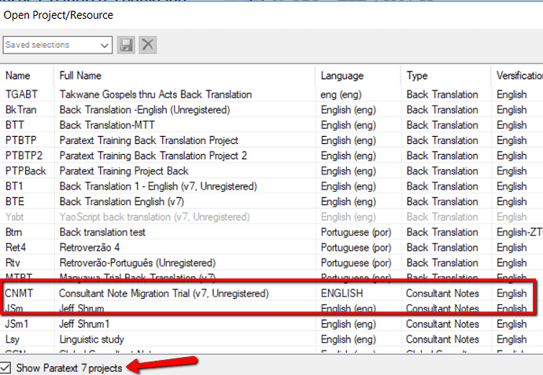Select Back Translation-MTT full name
Screen dimensions: 543x375
click(x=107, y=125)
